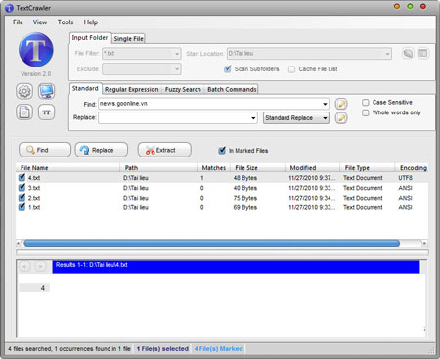Uncheck the In Marked Files checkbox

point(222,151)
